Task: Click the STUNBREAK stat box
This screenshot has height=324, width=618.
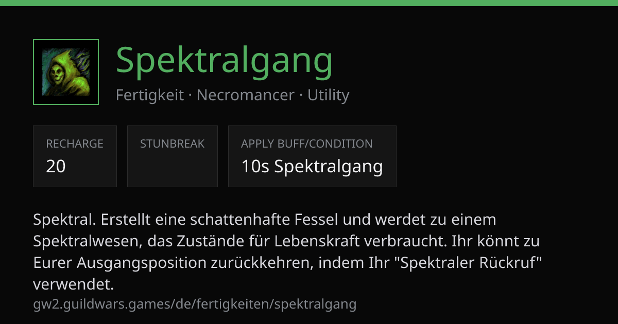Action: (x=173, y=156)
